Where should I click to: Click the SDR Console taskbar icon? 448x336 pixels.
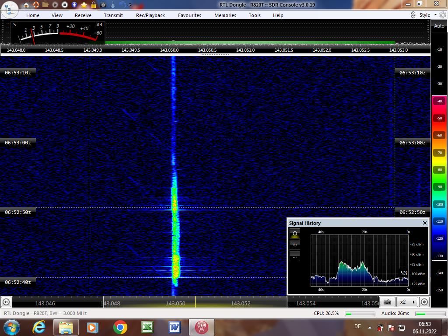coord(201,327)
